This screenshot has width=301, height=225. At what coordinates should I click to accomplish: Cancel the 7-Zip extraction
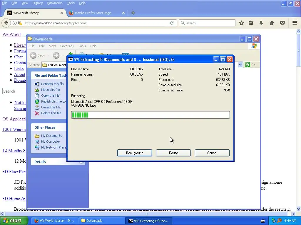[x=212, y=153]
